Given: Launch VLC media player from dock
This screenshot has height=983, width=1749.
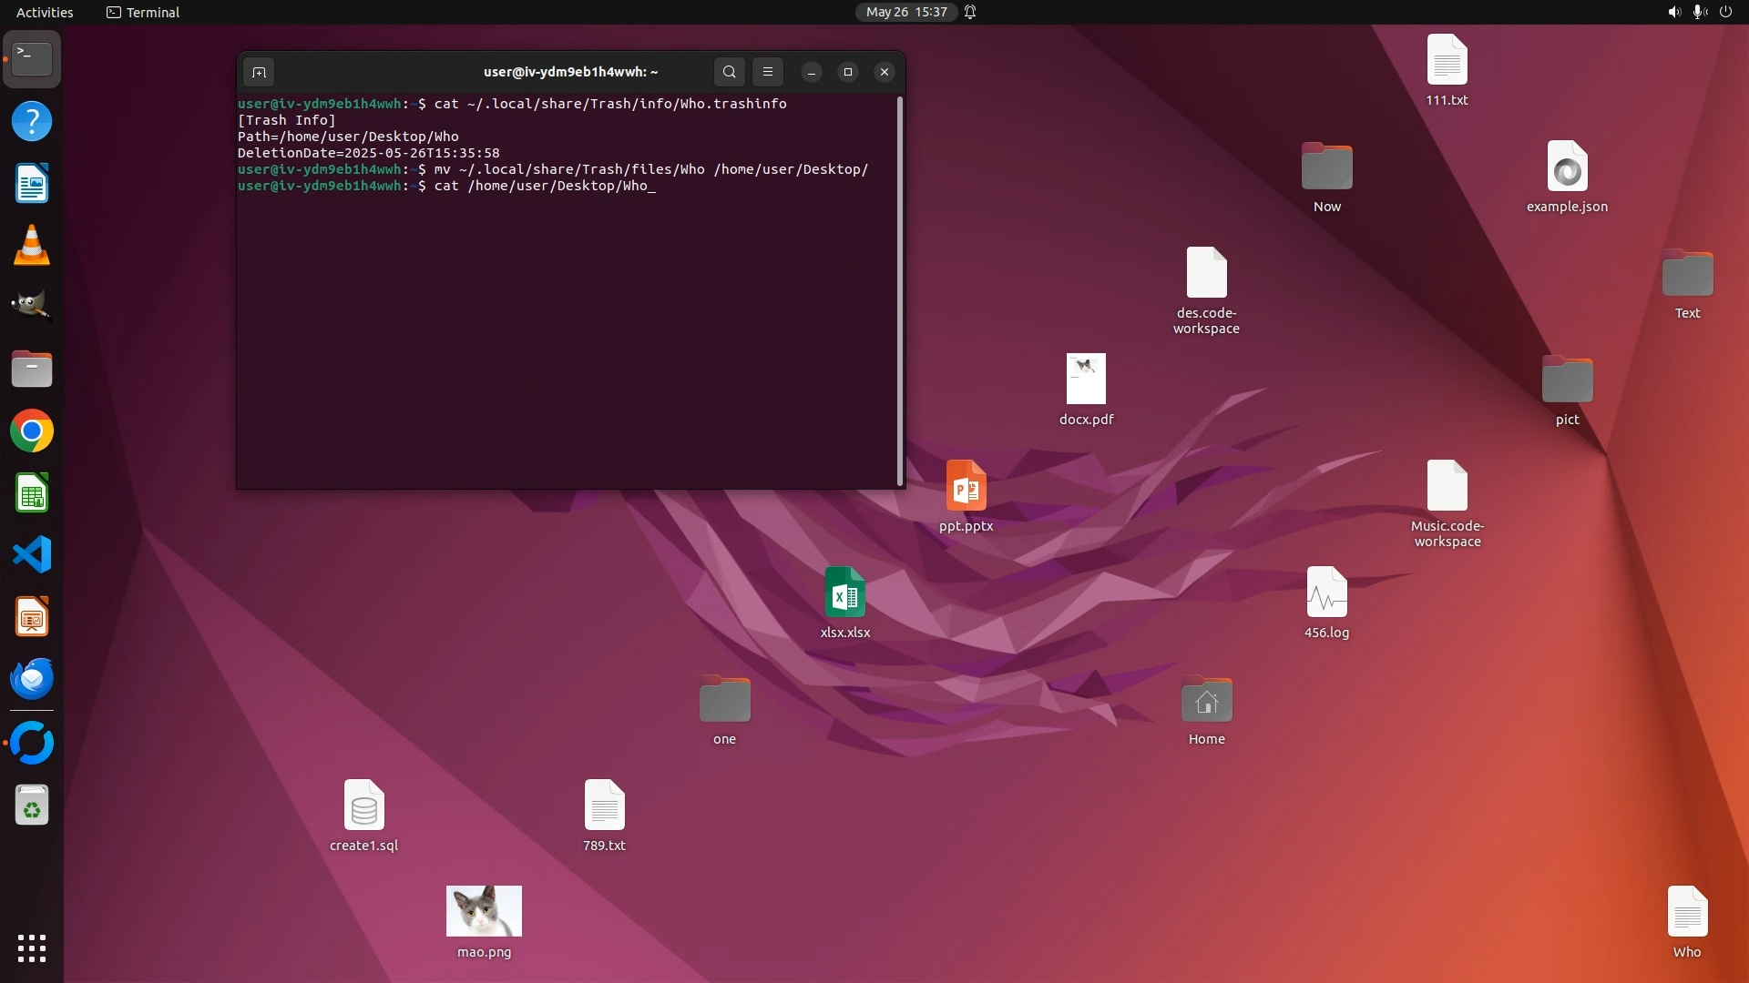Looking at the screenshot, I should pos(32,246).
